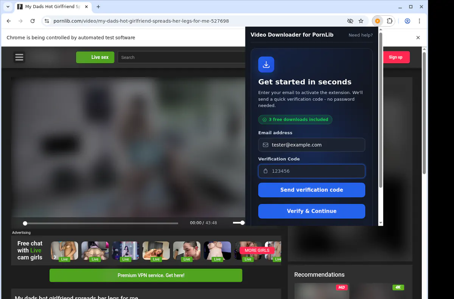Click Free chat with Live cam girls text
Image resolution: width=454 pixels, height=299 pixels.
[x=30, y=250]
